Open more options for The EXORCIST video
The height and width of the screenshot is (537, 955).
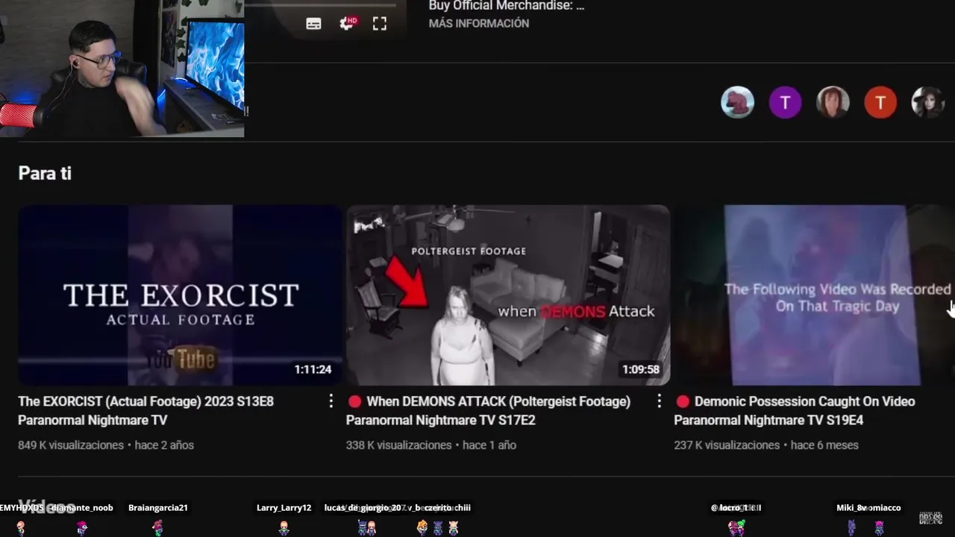pos(331,401)
